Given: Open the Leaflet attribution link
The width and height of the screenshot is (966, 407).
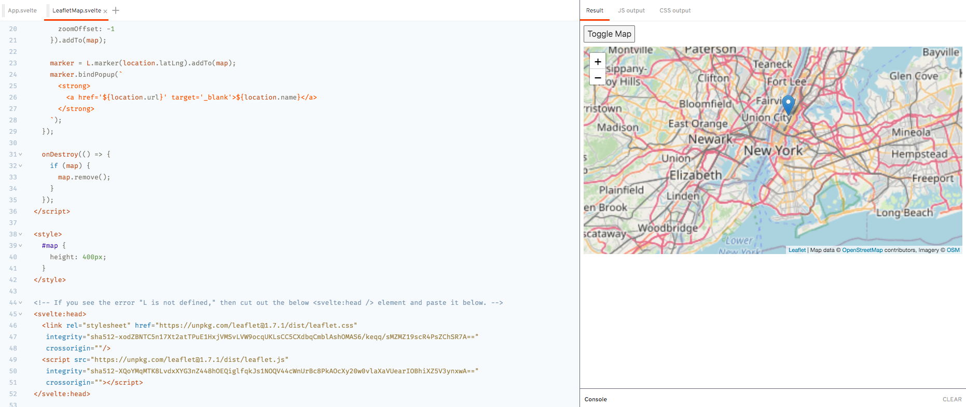Looking at the screenshot, I should (x=797, y=250).
